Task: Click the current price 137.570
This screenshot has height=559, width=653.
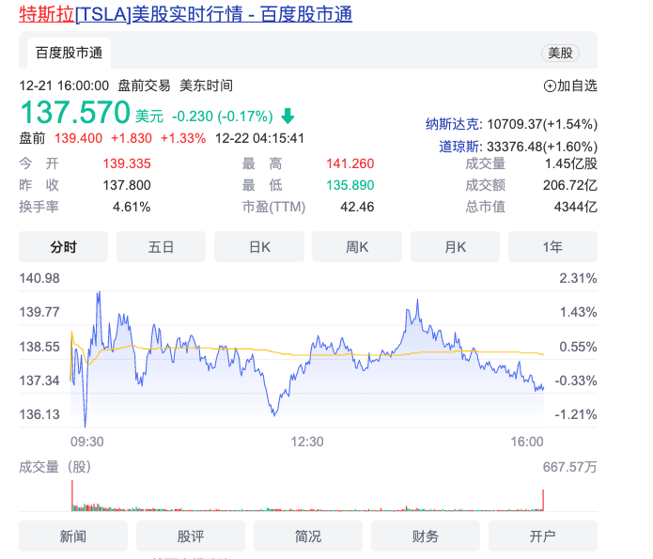Action: click(75, 112)
